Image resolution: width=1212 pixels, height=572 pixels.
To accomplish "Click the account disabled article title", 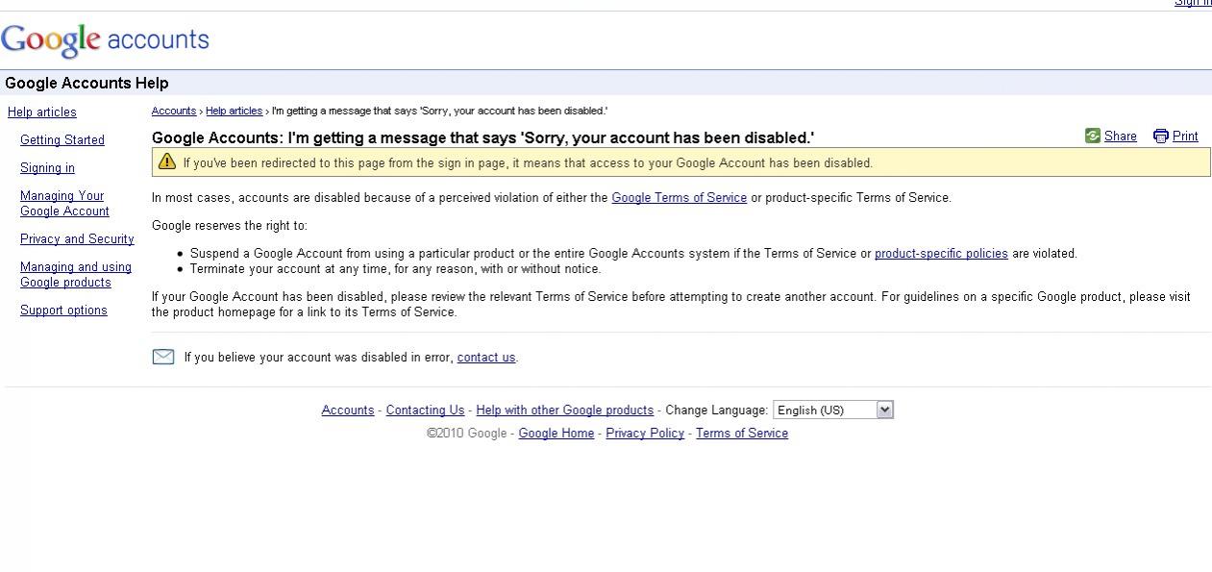I will (483, 137).
